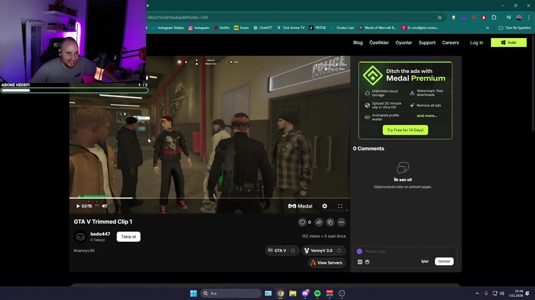
Task: Click the Medal logo in the player
Action: click(x=301, y=206)
